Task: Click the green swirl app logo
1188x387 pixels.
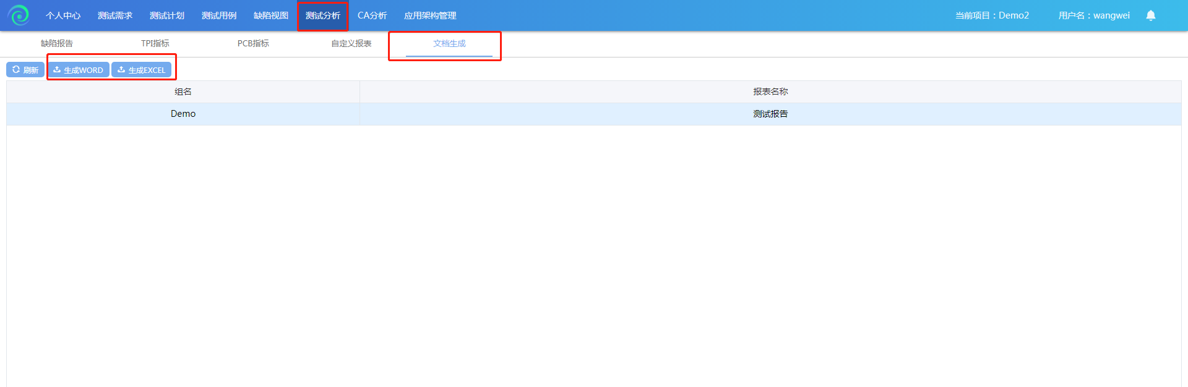Action: (x=19, y=15)
